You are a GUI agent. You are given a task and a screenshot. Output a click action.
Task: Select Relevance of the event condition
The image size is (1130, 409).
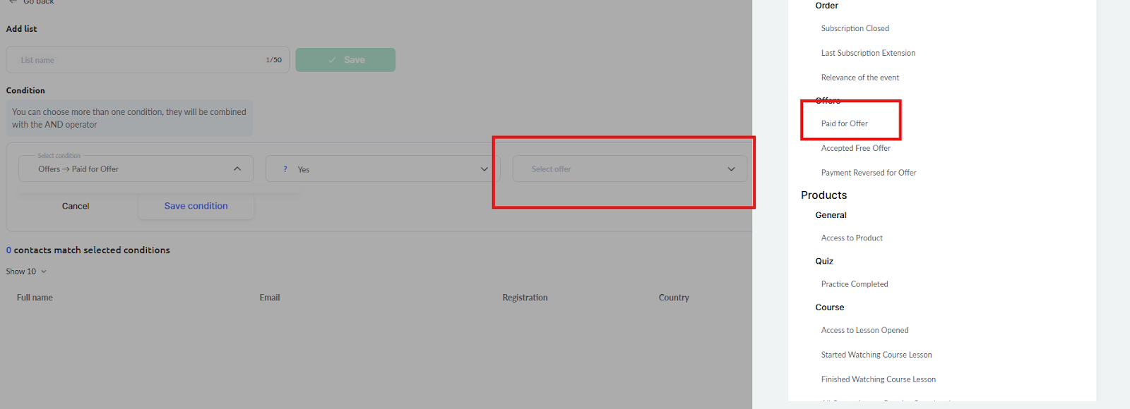[x=860, y=78]
